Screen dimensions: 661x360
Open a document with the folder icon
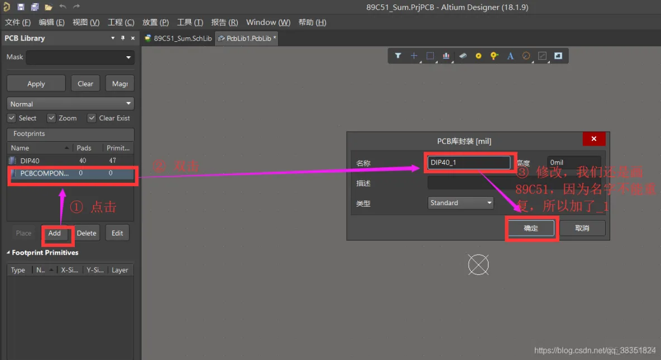point(49,7)
